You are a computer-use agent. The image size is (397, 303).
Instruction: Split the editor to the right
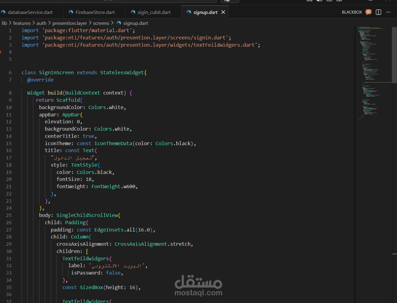point(379,12)
